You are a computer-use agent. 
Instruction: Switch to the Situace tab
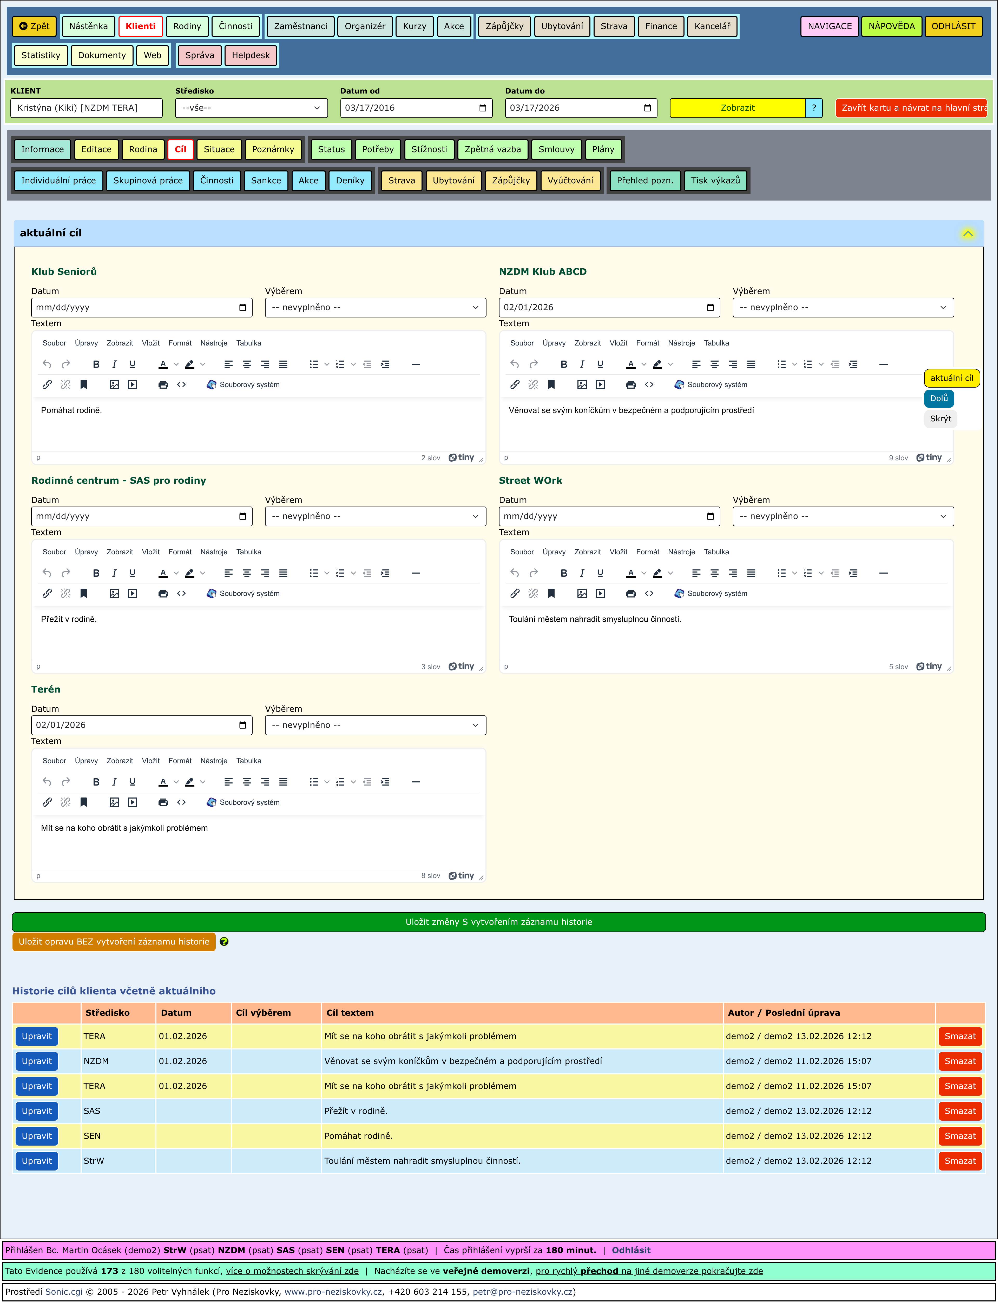click(219, 150)
